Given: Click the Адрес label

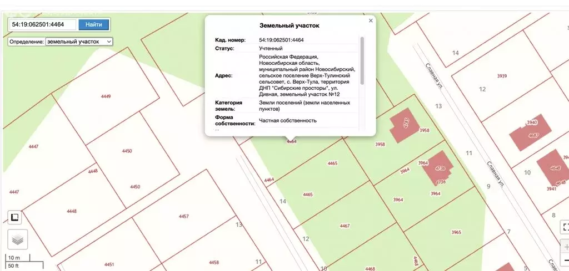Looking at the screenshot, I should [x=224, y=75].
